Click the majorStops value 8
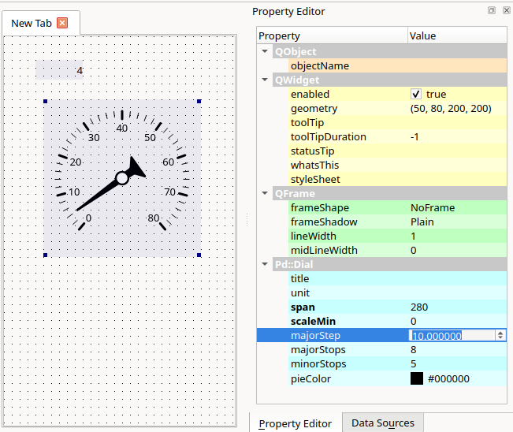 (414, 349)
